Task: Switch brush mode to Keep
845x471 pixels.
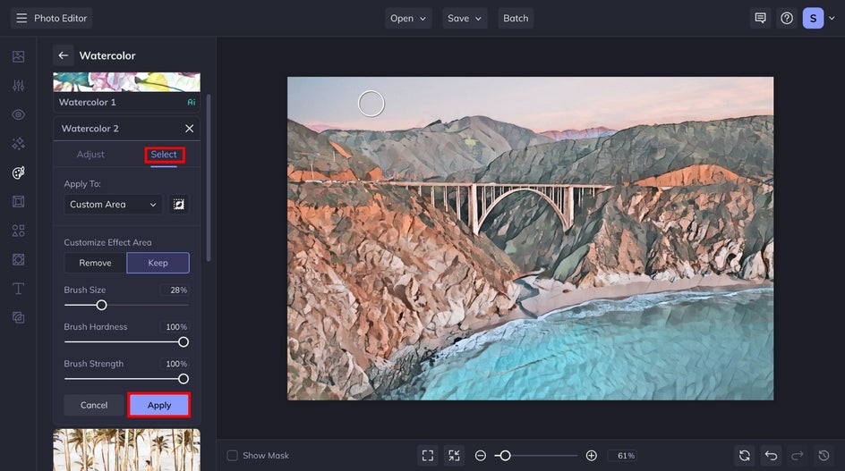Action: point(158,264)
